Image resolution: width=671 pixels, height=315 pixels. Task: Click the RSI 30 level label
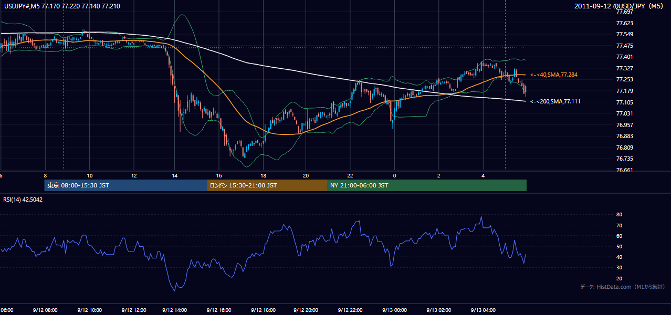coord(620,268)
